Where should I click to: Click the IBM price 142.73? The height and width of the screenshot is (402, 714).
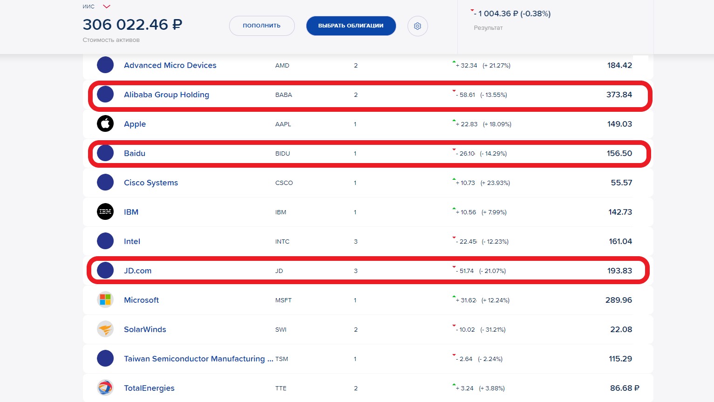[620, 212]
